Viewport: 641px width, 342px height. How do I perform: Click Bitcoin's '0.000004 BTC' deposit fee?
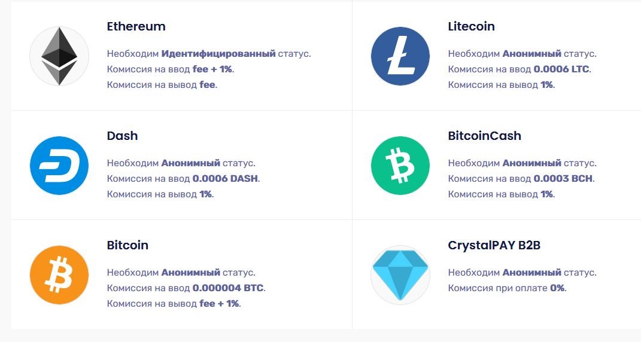(x=227, y=288)
